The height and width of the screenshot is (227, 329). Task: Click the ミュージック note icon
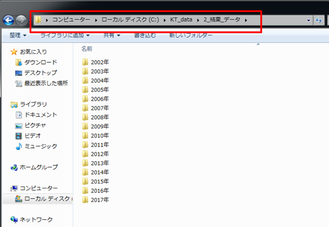[19, 146]
